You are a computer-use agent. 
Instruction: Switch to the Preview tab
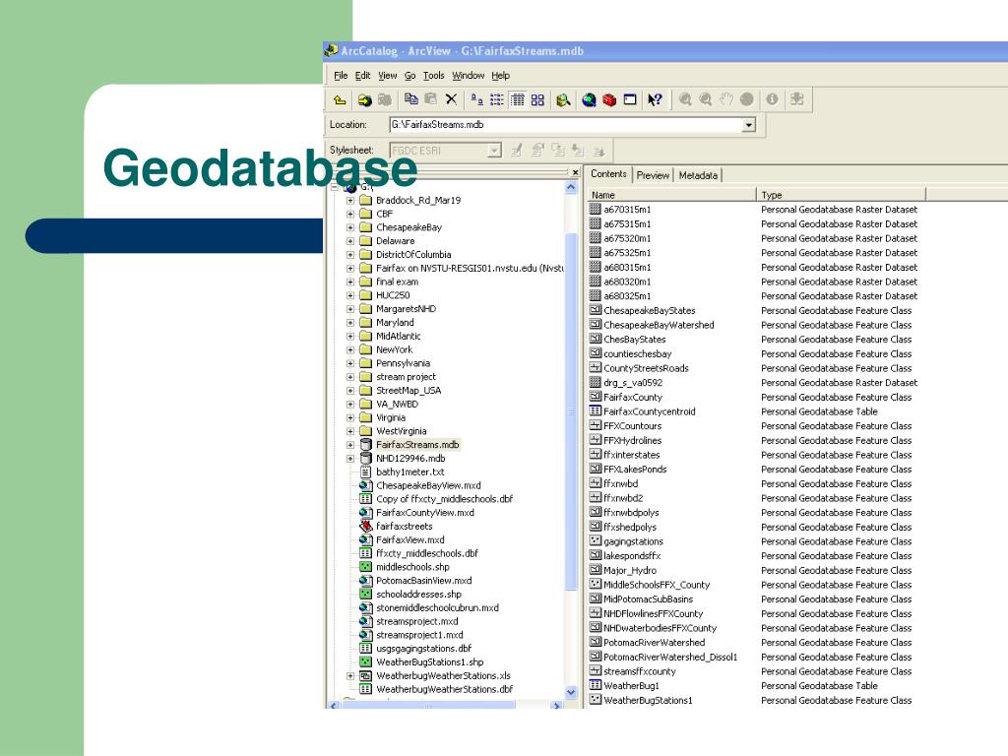654,175
